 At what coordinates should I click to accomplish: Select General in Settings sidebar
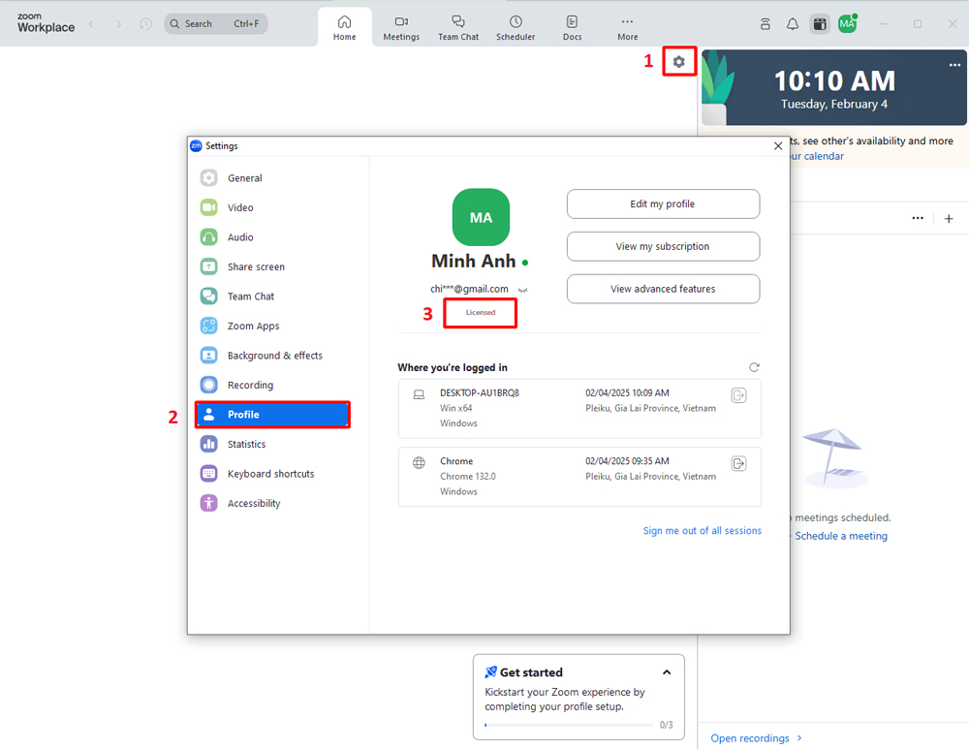coord(272,178)
